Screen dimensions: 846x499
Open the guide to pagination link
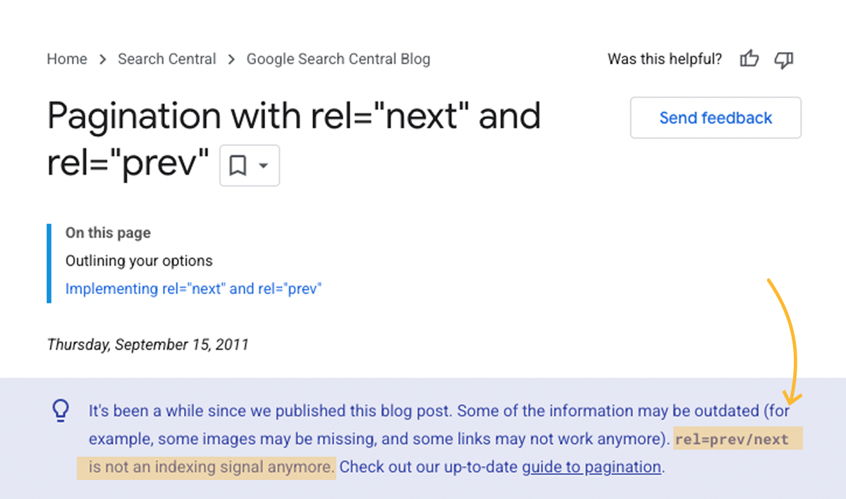pos(591,467)
